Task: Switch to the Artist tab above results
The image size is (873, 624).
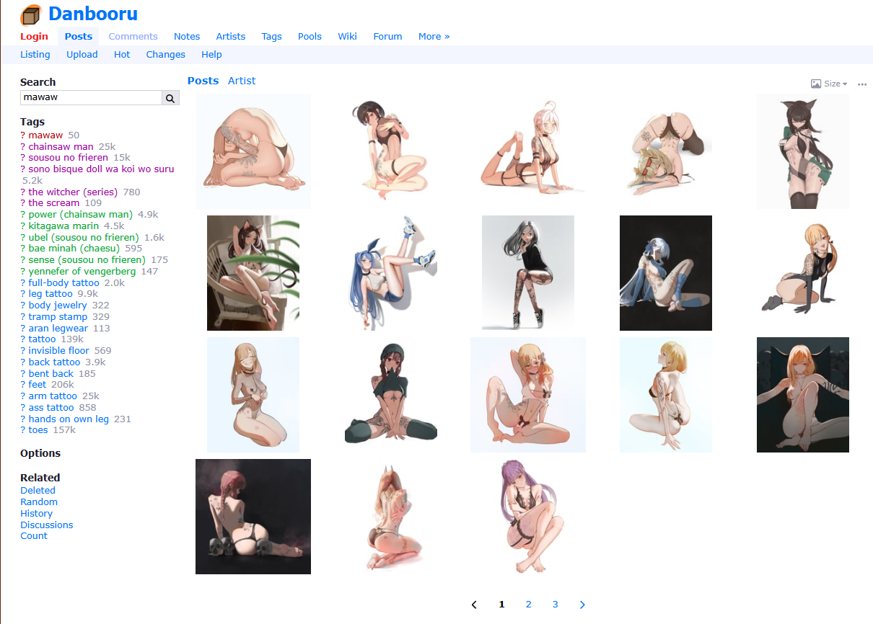Action: click(x=242, y=81)
